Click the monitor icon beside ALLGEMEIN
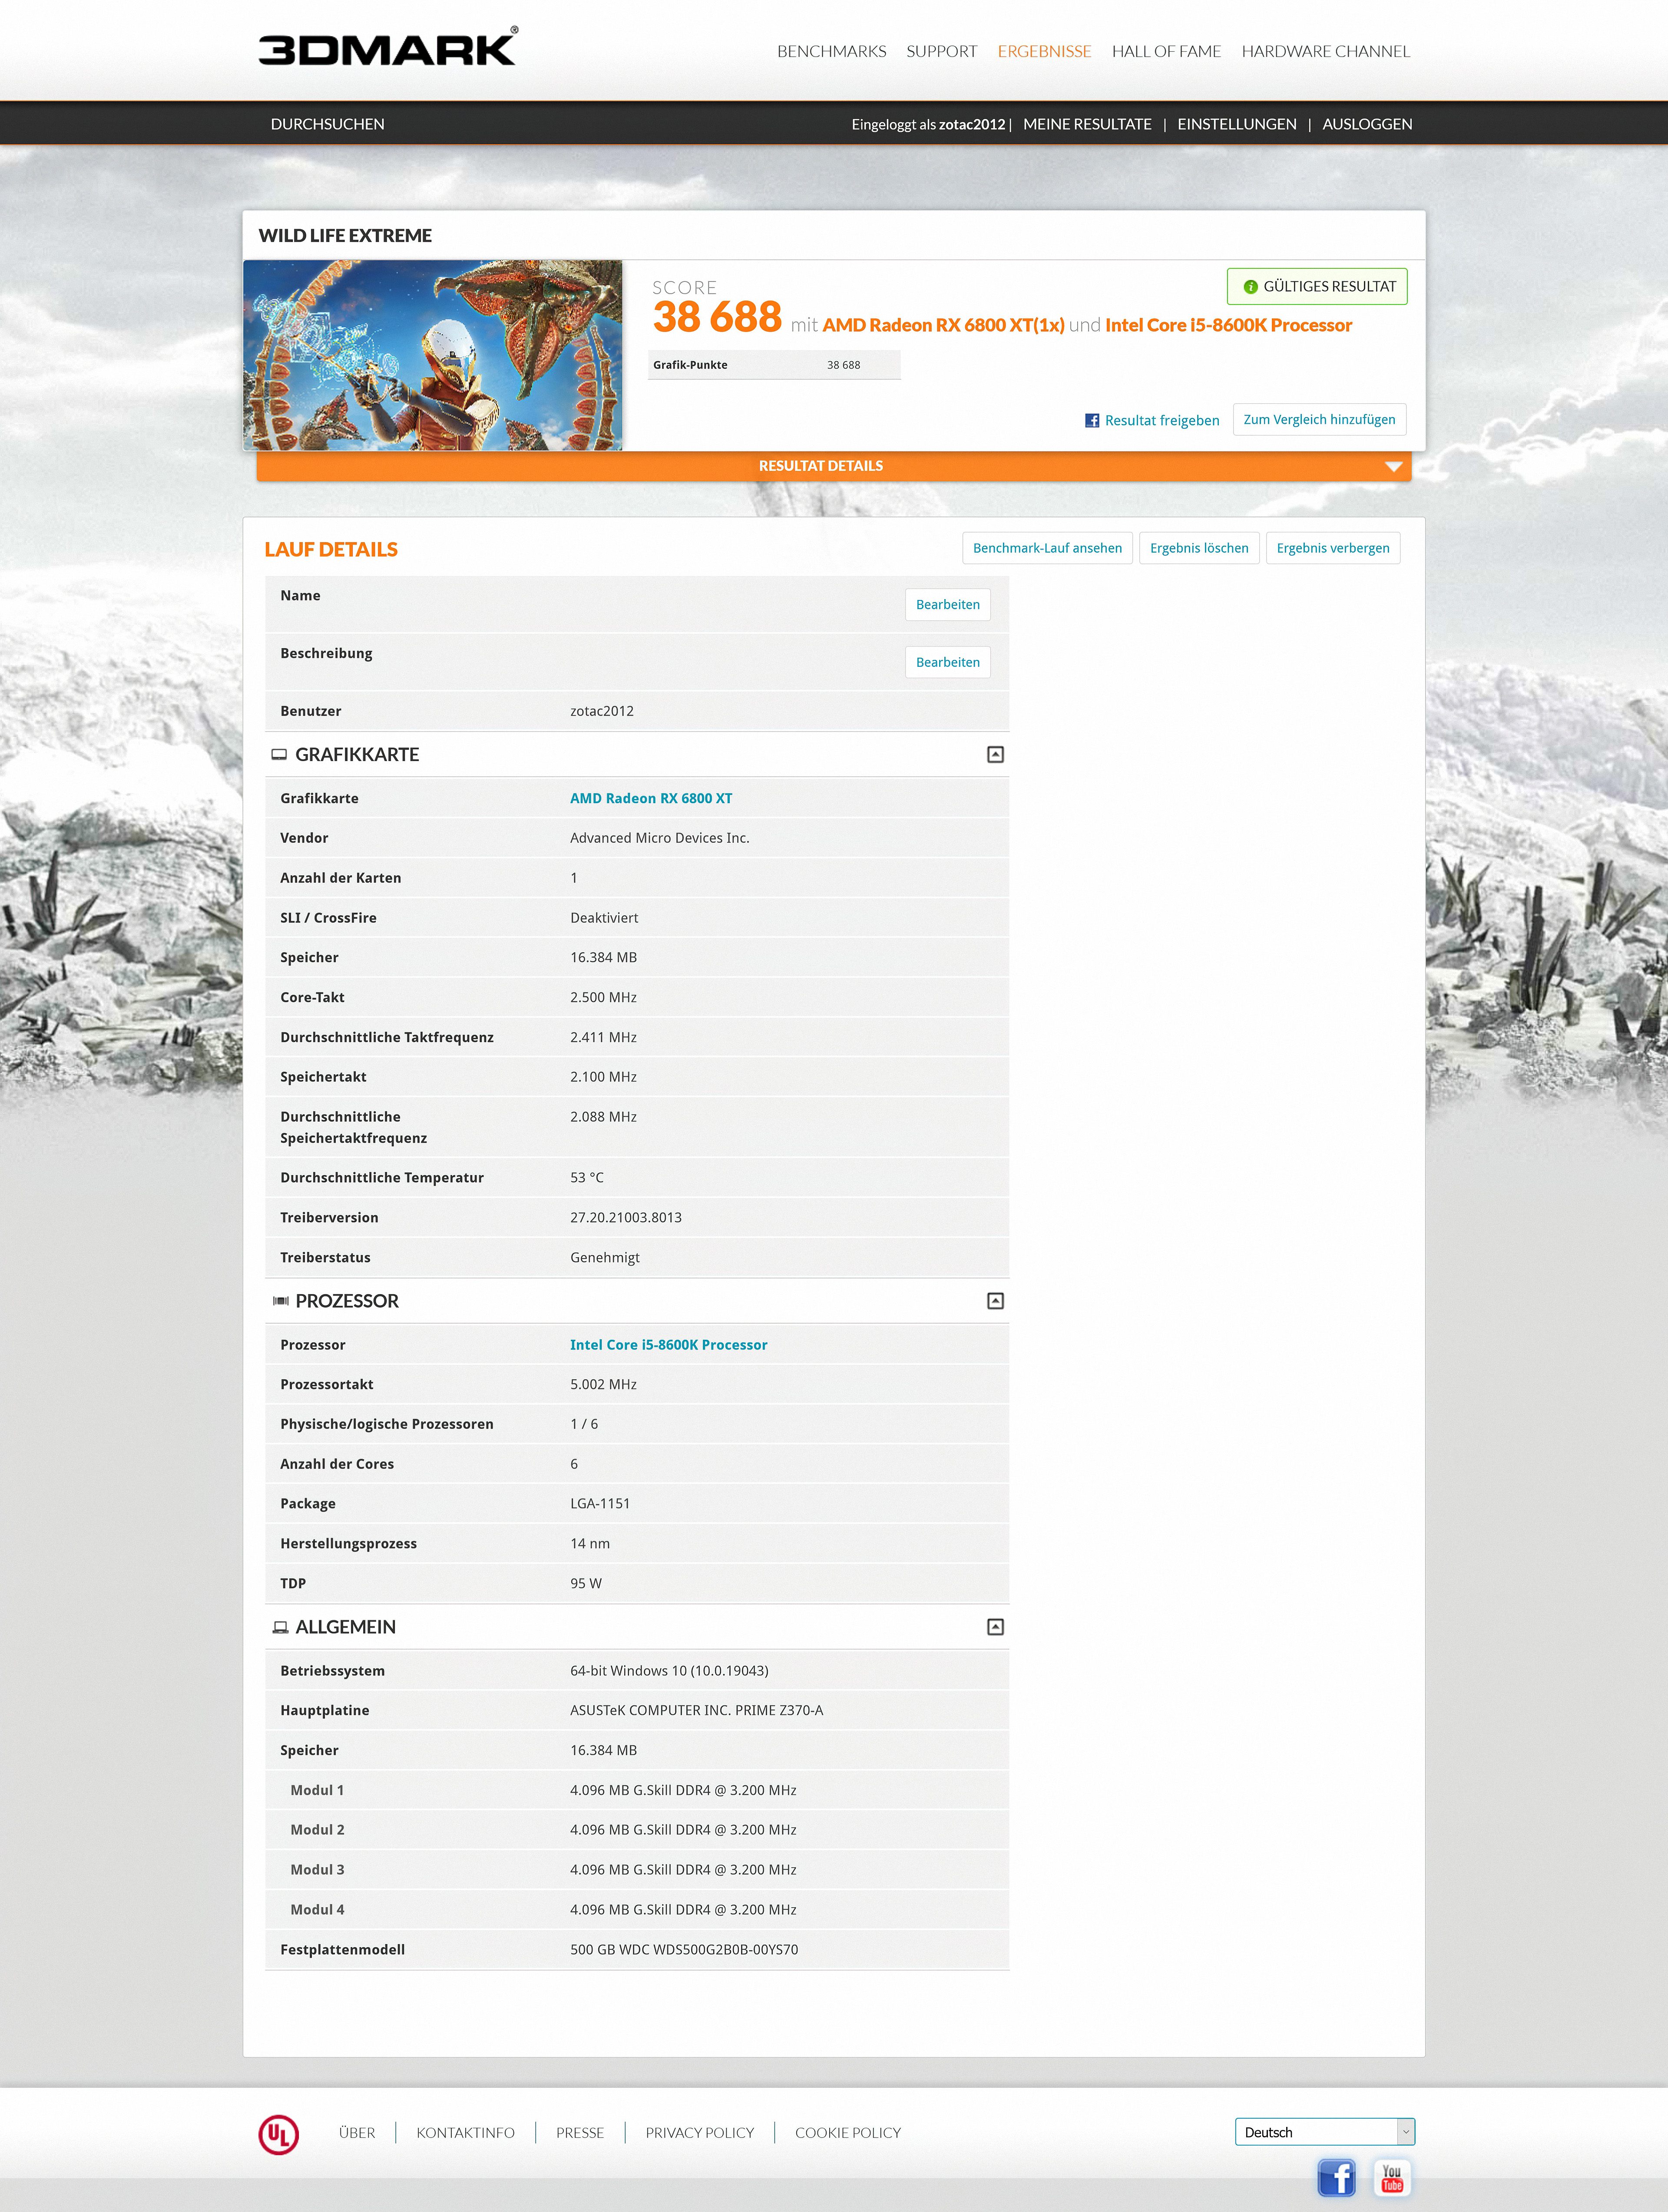Viewport: 1668px width, 2212px height. click(280, 1627)
